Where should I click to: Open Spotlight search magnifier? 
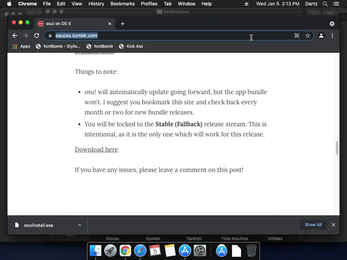pos(325,4)
